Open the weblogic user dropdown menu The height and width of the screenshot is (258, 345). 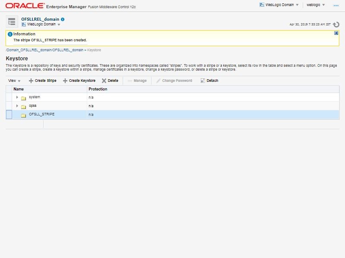(316, 5)
